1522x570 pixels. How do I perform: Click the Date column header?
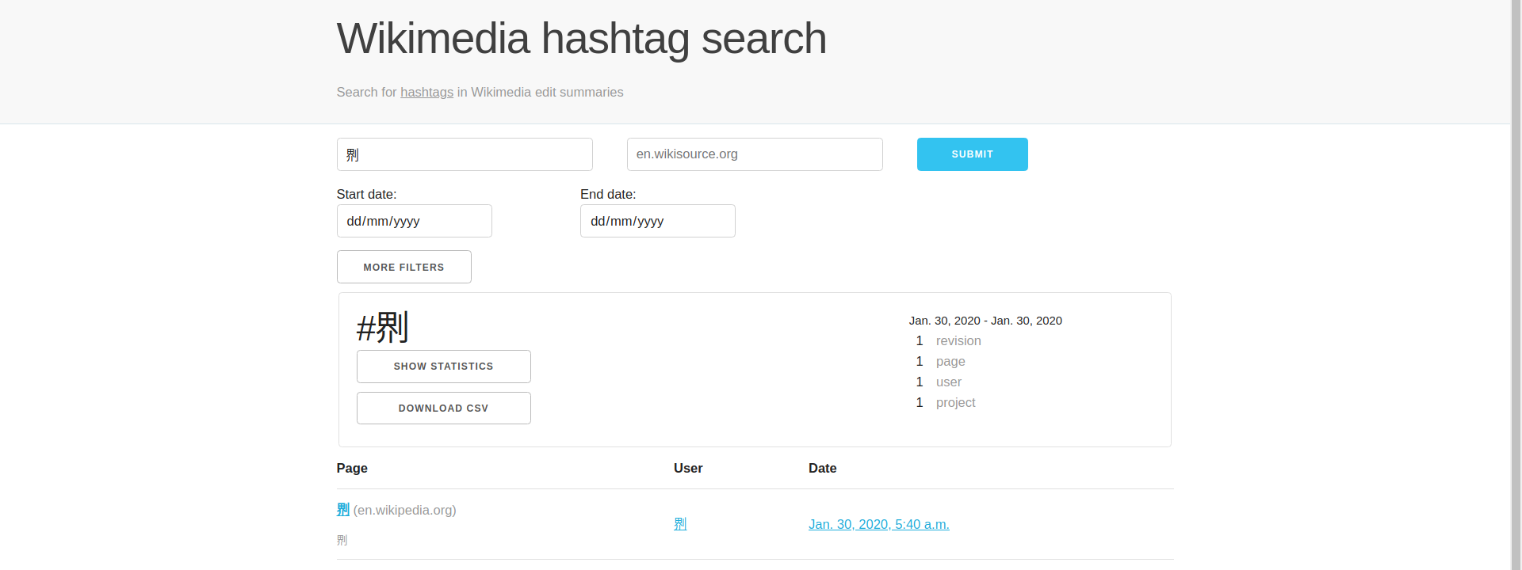tap(823, 468)
